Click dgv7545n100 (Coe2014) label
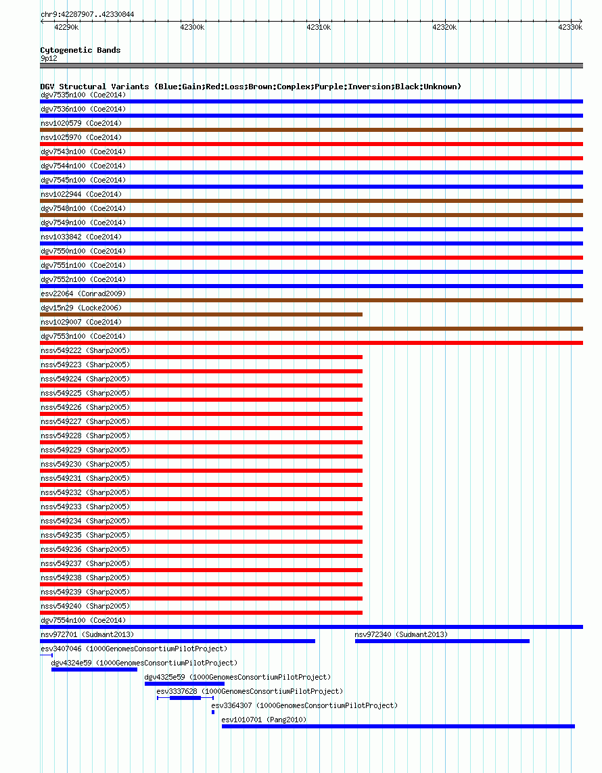Image resolution: width=602 pixels, height=773 pixels. [x=83, y=181]
